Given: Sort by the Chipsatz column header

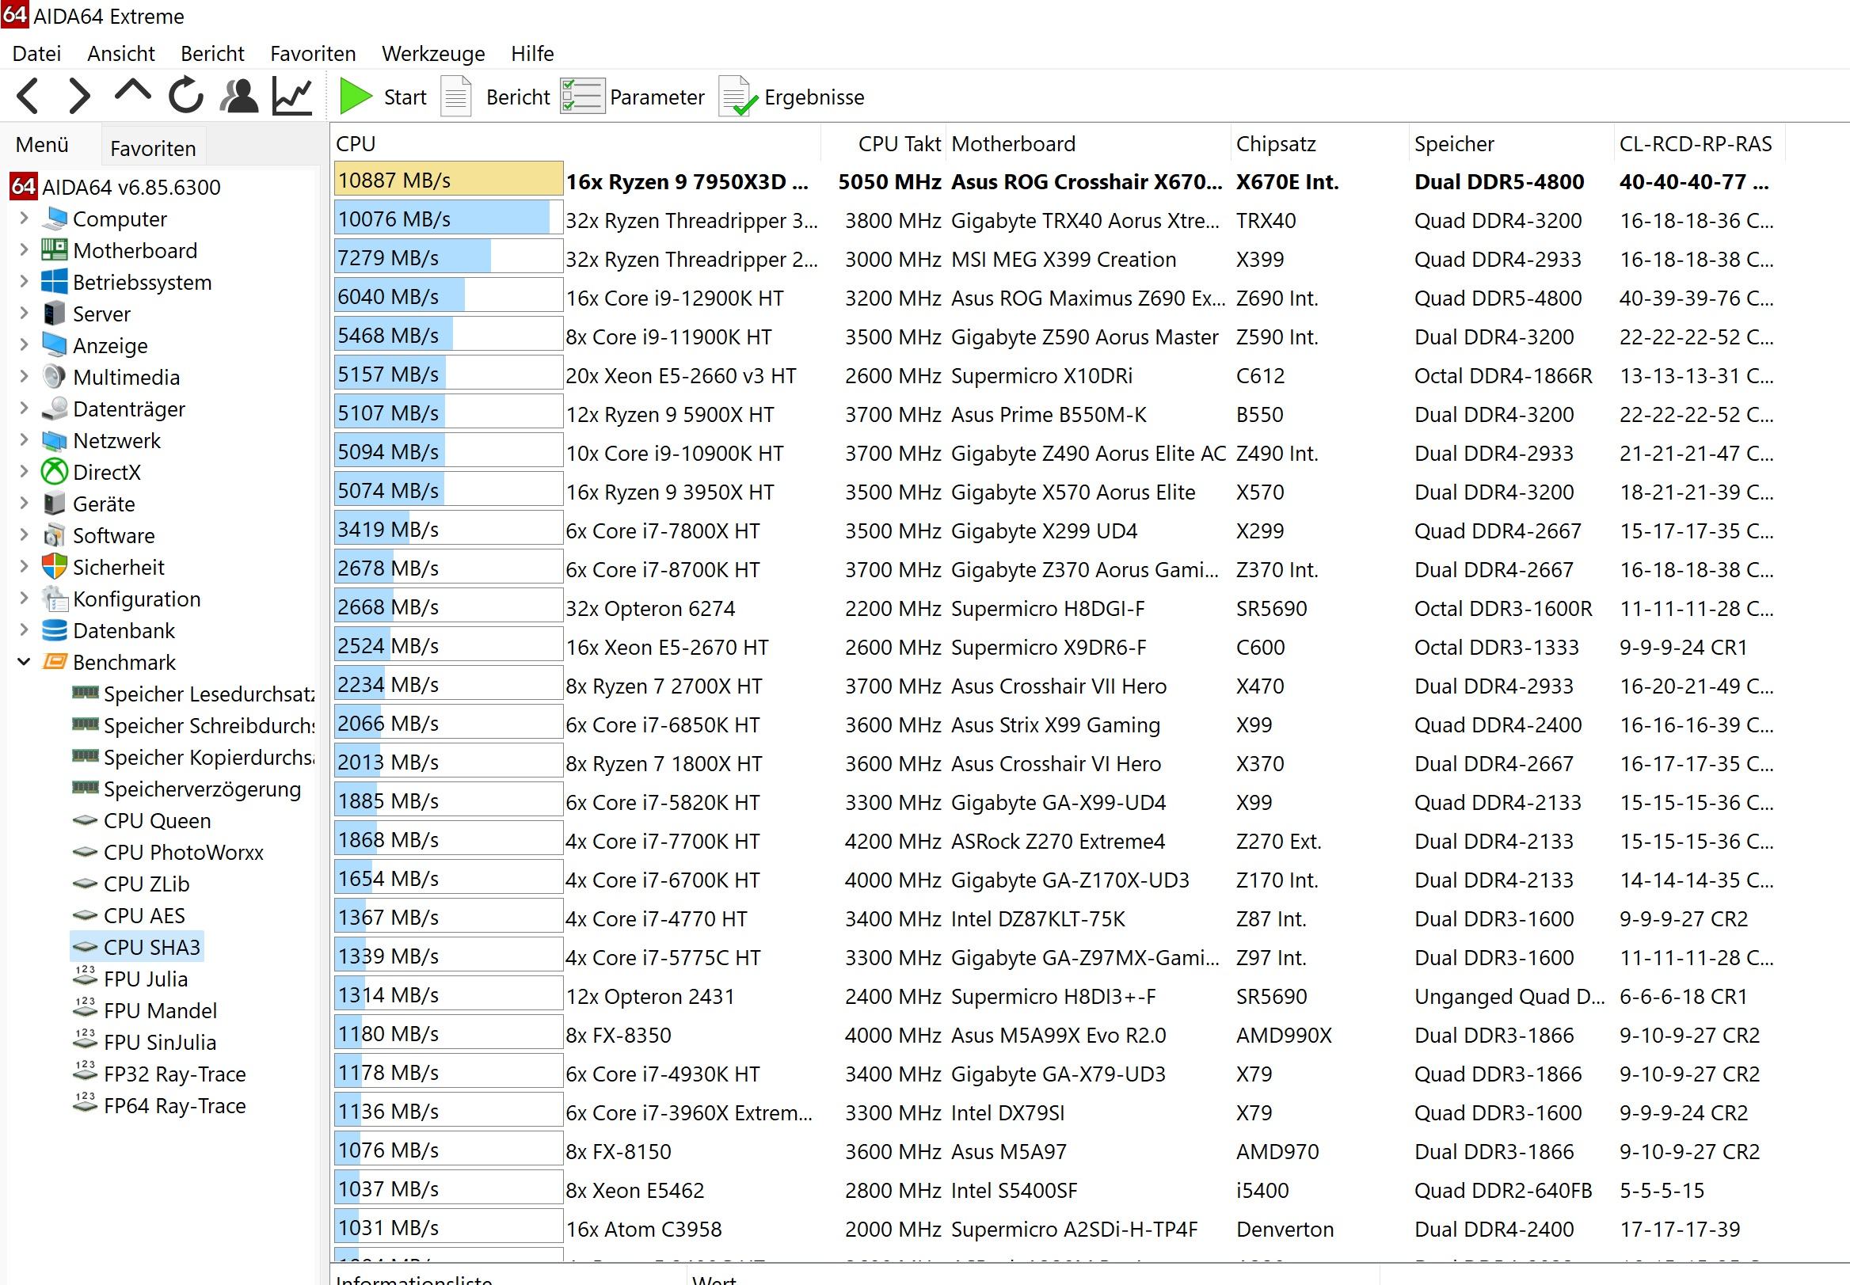Looking at the screenshot, I should 1319,144.
